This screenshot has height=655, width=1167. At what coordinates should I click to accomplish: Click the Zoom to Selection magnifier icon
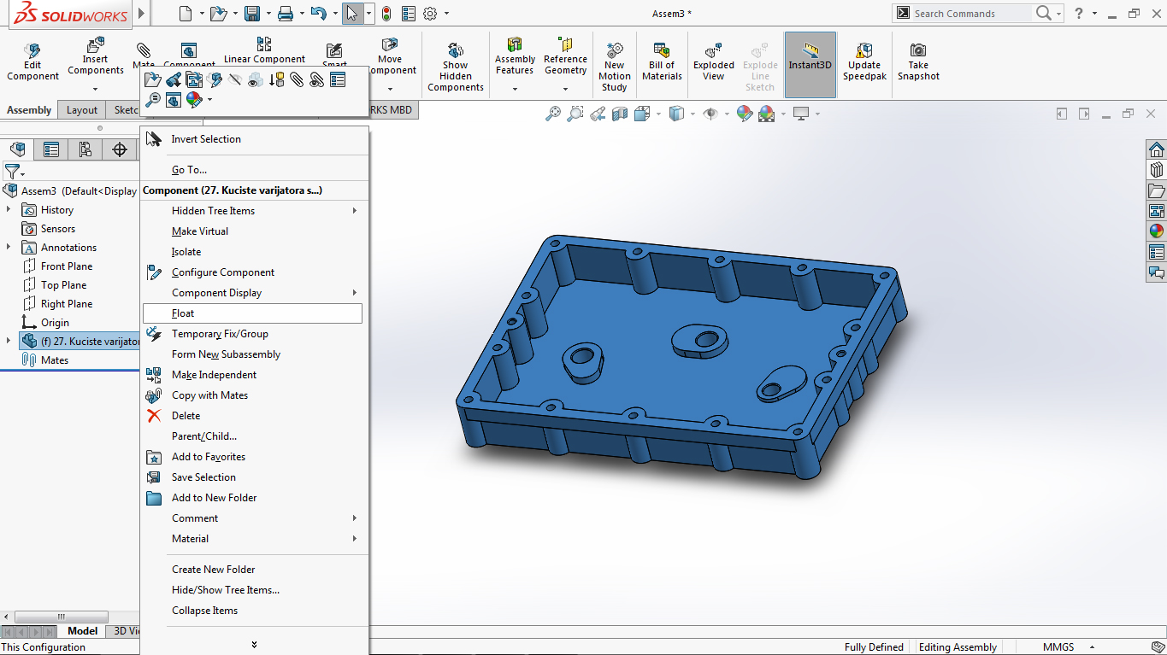coord(153,100)
